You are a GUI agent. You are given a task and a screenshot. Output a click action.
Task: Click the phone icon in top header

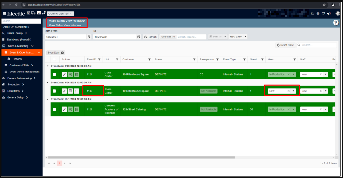click(44, 13)
